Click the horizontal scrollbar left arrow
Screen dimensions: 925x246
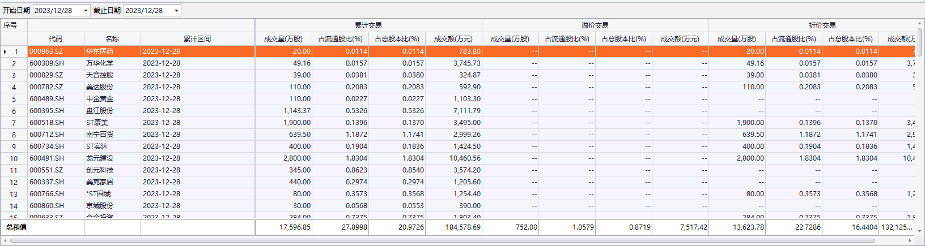[x=5, y=241]
